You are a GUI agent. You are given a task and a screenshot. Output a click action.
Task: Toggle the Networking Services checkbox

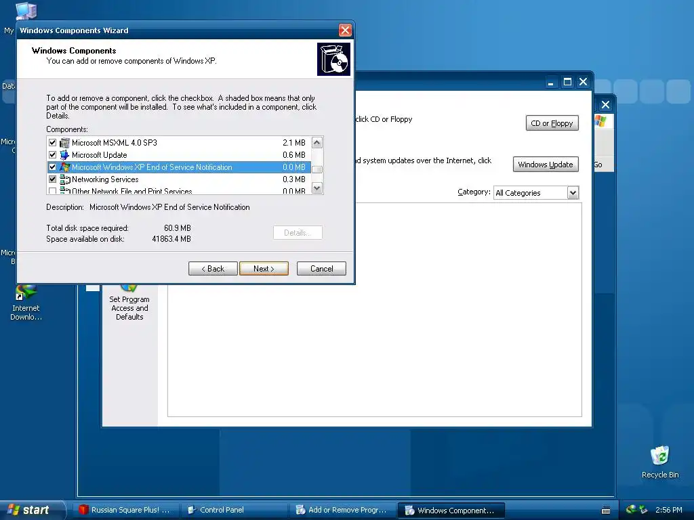point(52,179)
